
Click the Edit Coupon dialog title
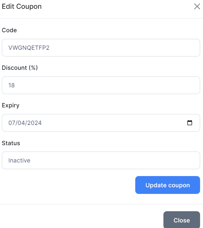pyautogui.click(x=22, y=7)
